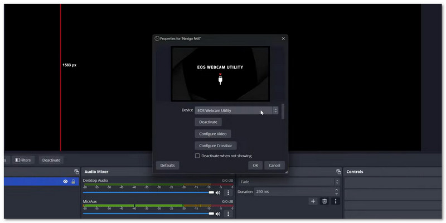Mute the Mic/Aux speaker icon
This screenshot has width=446, height=223.
tap(218, 214)
